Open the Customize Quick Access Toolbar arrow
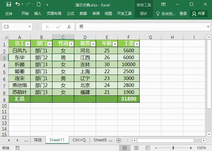The image size is (212, 151). pyautogui.click(x=47, y=5)
